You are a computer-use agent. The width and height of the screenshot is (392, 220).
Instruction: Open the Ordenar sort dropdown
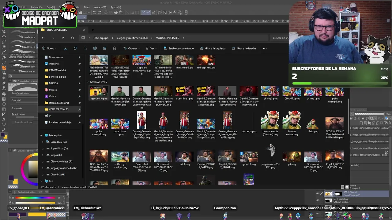[131, 48]
